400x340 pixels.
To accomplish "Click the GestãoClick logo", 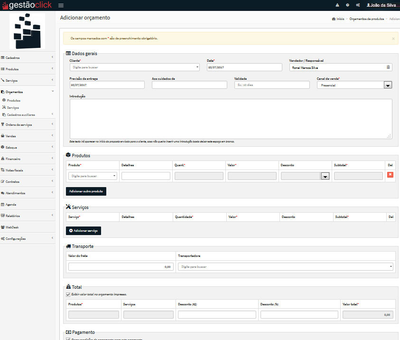I will (x=26, y=5).
